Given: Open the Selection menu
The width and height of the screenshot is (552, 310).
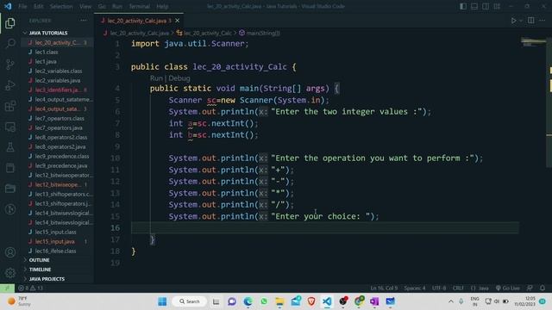Looking at the screenshot, I should tap(61, 6).
